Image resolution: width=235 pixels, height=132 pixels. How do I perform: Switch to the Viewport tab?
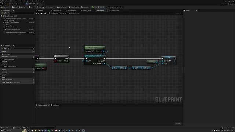tap(39, 11)
